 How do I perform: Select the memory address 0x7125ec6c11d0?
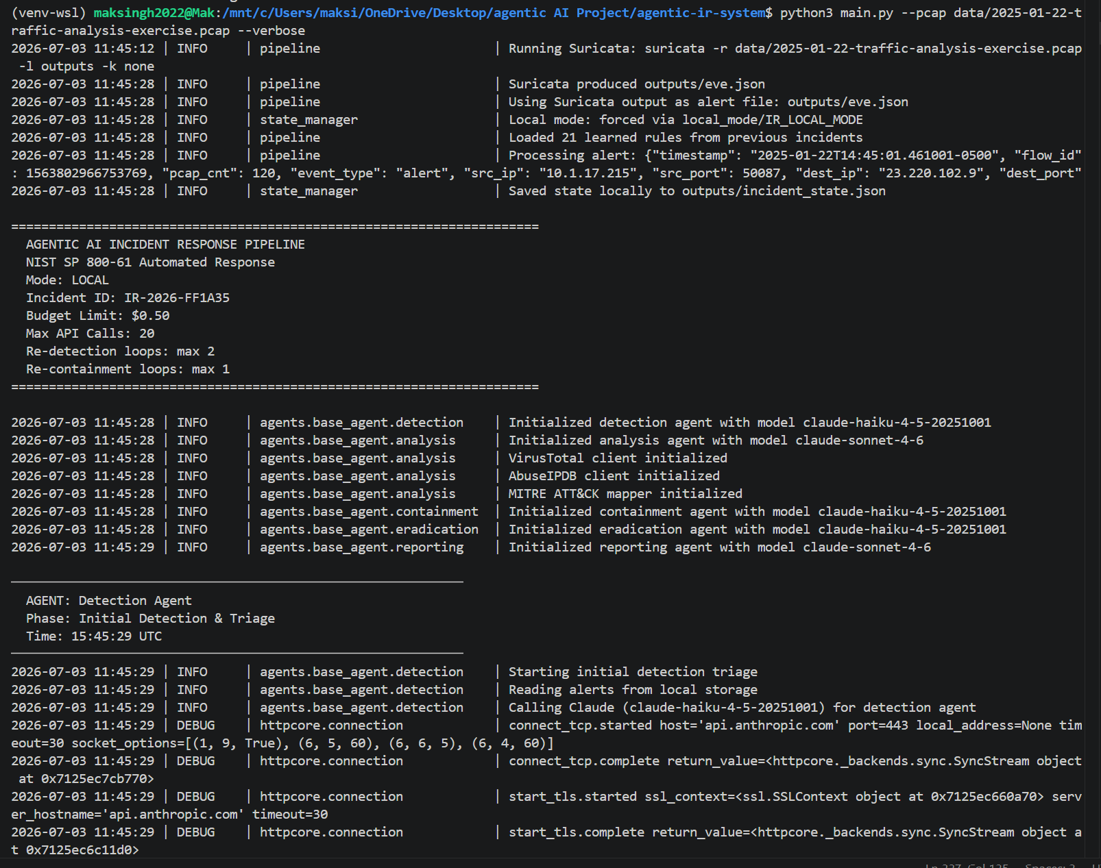pos(79,850)
